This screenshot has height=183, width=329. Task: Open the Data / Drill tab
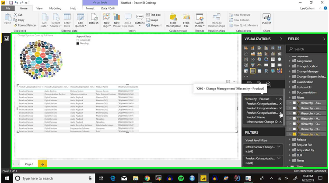108,8
